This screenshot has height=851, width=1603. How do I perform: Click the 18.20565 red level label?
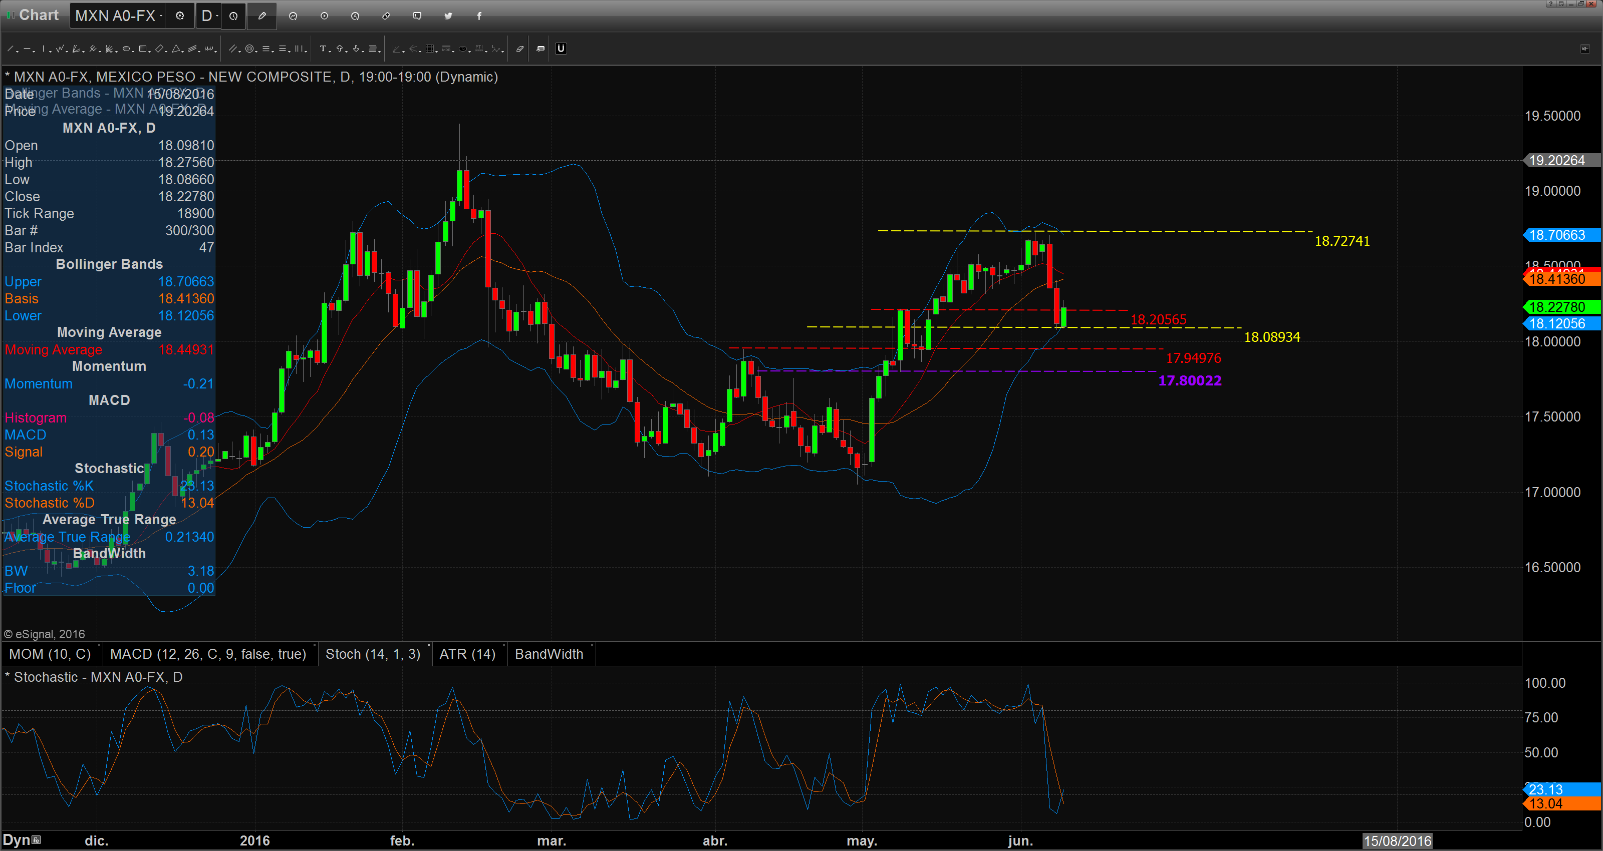click(1158, 320)
